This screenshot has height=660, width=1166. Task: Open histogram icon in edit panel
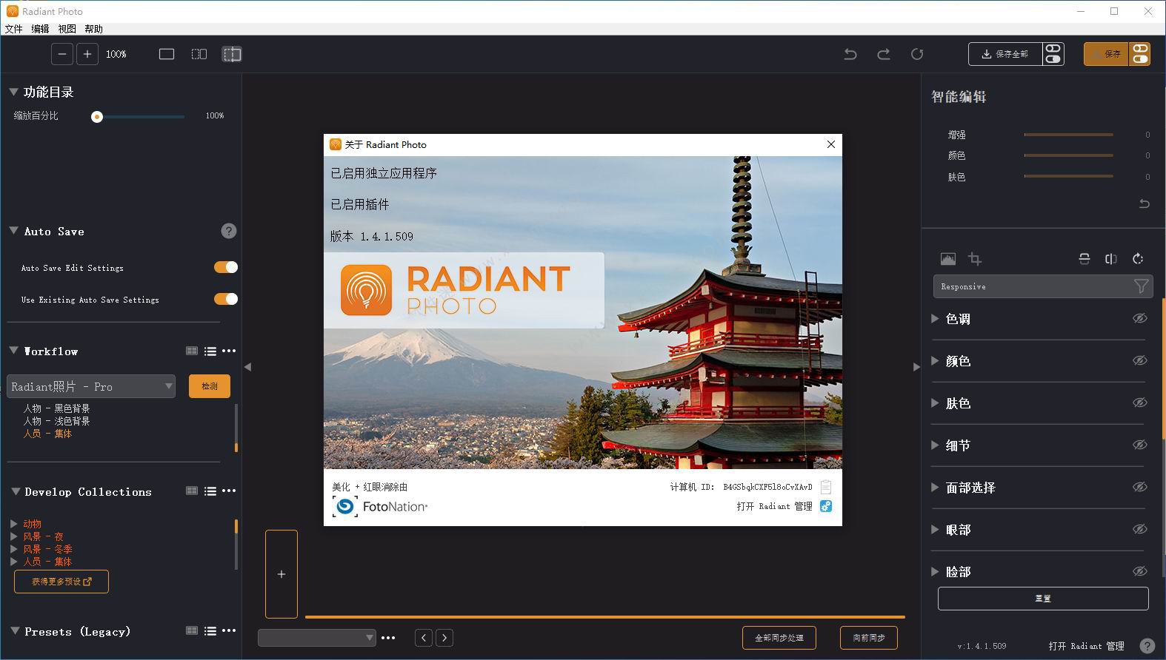coord(947,258)
